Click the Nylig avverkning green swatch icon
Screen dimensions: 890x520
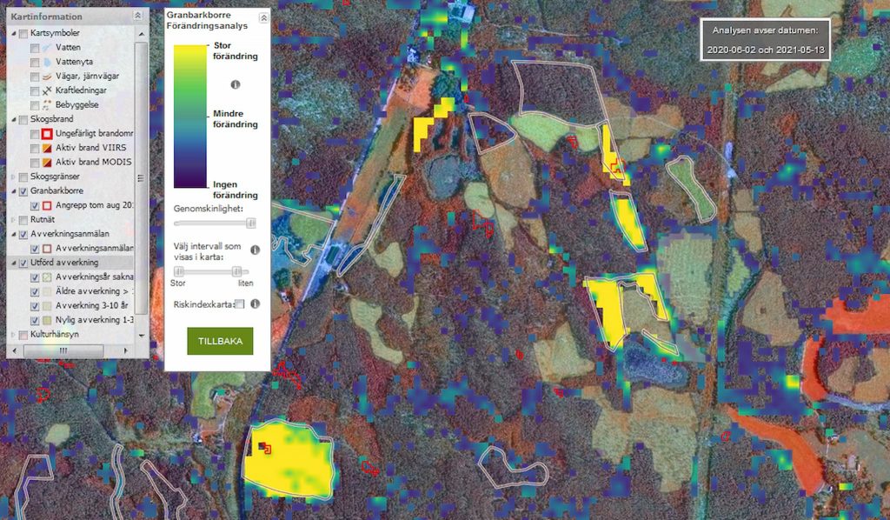click(47, 320)
